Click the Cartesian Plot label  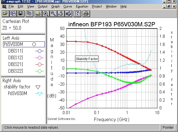[16, 21]
